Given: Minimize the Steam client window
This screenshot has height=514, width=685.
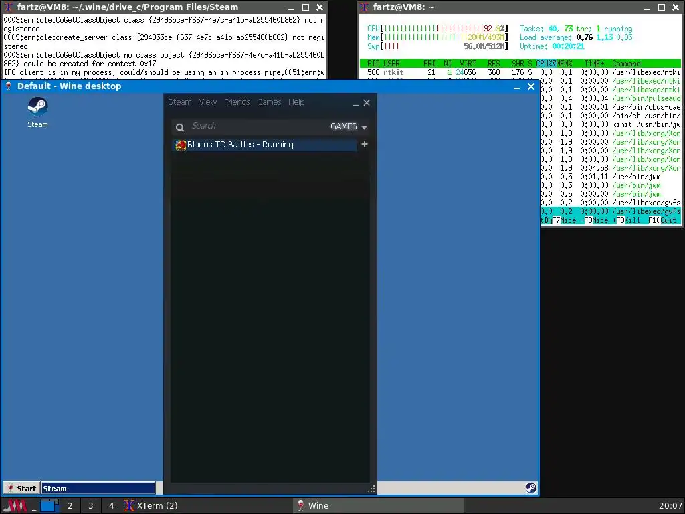Looking at the screenshot, I should point(356,103).
